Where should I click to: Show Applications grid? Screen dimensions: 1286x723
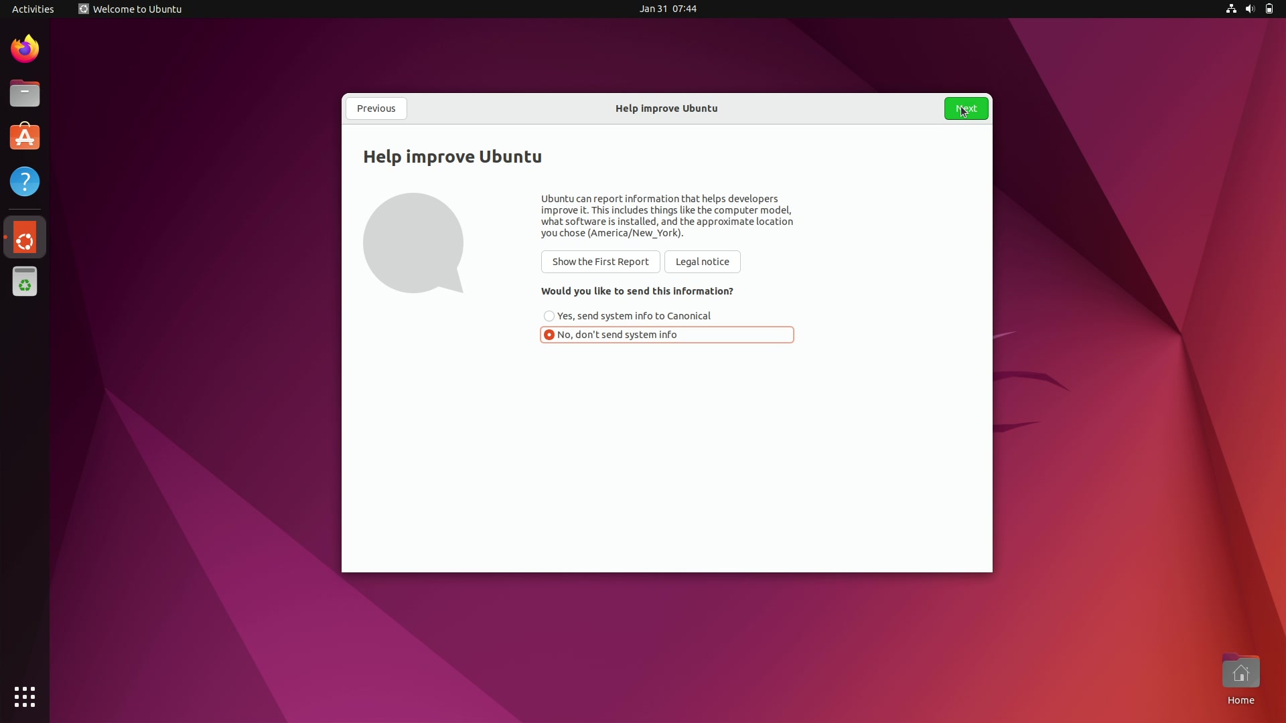tap(25, 697)
